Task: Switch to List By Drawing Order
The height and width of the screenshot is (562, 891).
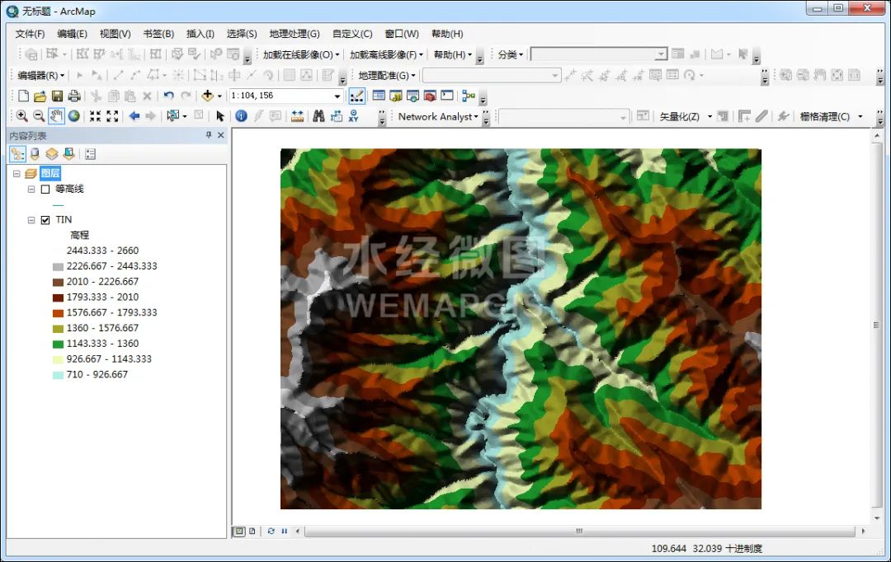Action: [x=17, y=154]
